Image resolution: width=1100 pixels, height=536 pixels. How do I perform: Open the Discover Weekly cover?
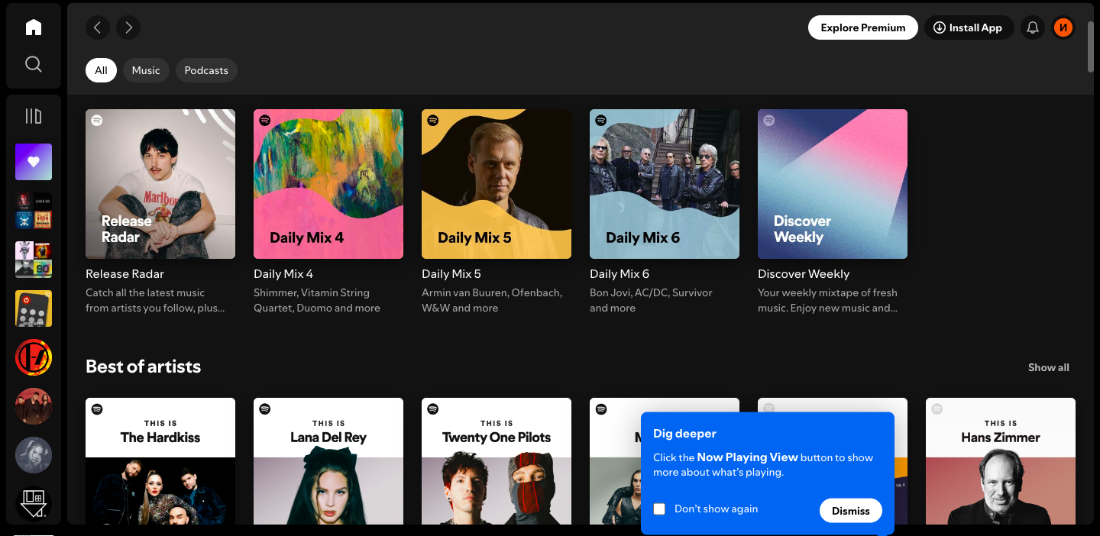click(833, 184)
